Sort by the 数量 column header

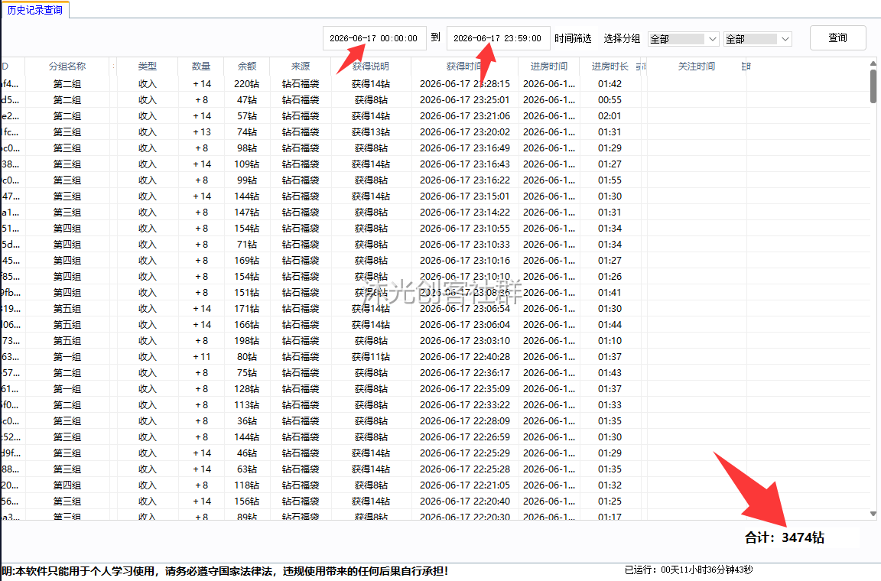coord(201,67)
